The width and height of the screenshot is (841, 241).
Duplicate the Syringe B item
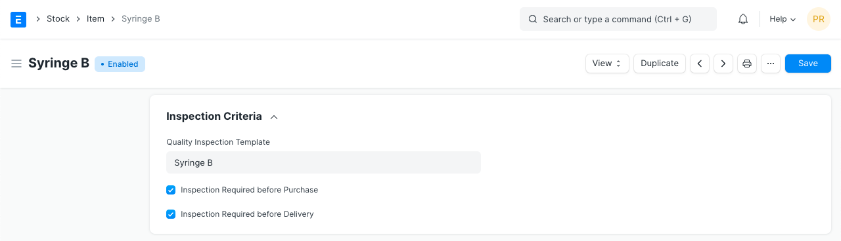click(x=660, y=64)
